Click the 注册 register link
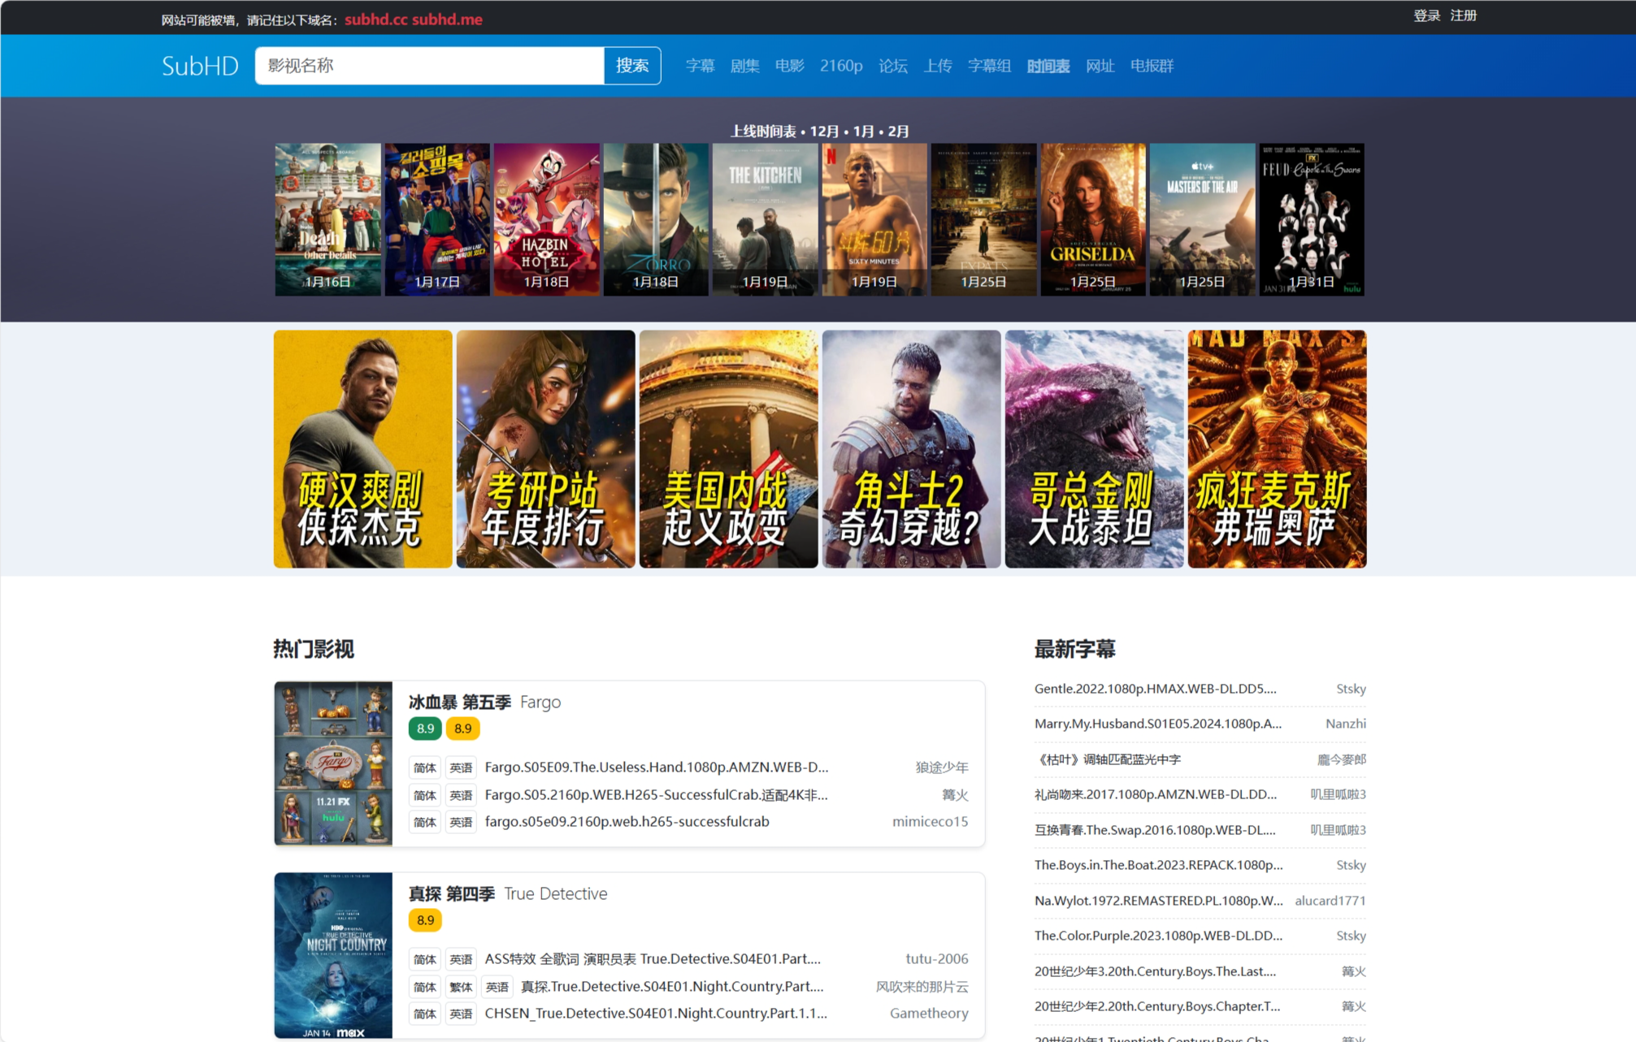This screenshot has height=1042, width=1636. click(x=1463, y=15)
